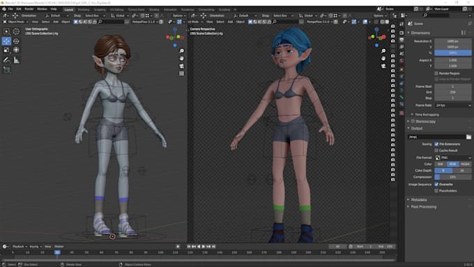Open the Playback dropdown in timeline

[x=20, y=247]
